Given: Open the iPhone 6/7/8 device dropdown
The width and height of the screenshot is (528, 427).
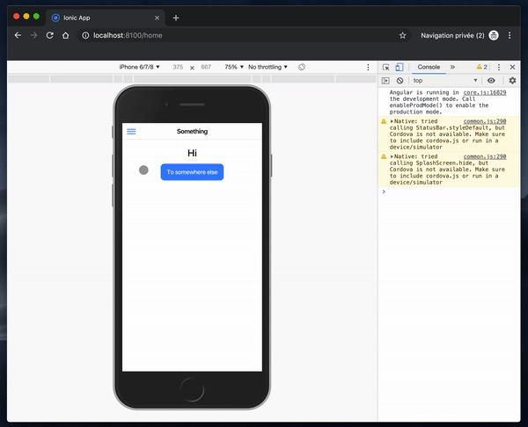Looking at the screenshot, I should coord(139,67).
